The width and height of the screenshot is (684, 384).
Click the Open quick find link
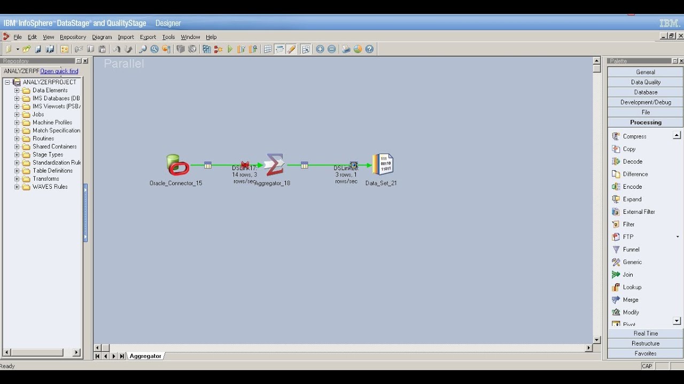(59, 71)
